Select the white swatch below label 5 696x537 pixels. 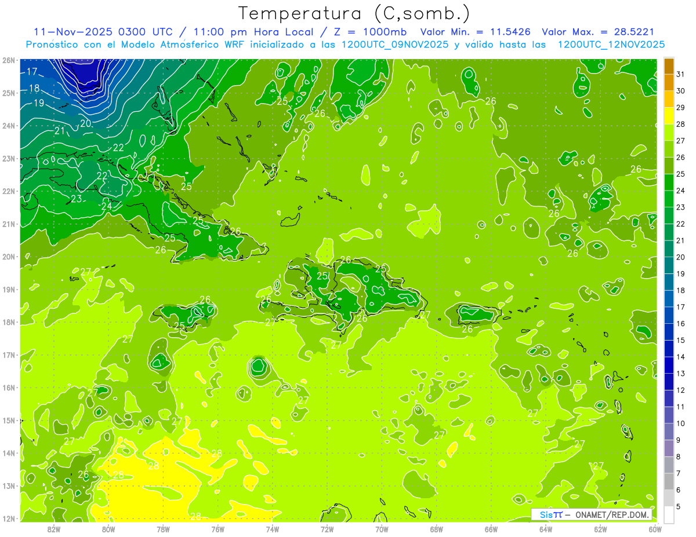[x=669, y=514]
